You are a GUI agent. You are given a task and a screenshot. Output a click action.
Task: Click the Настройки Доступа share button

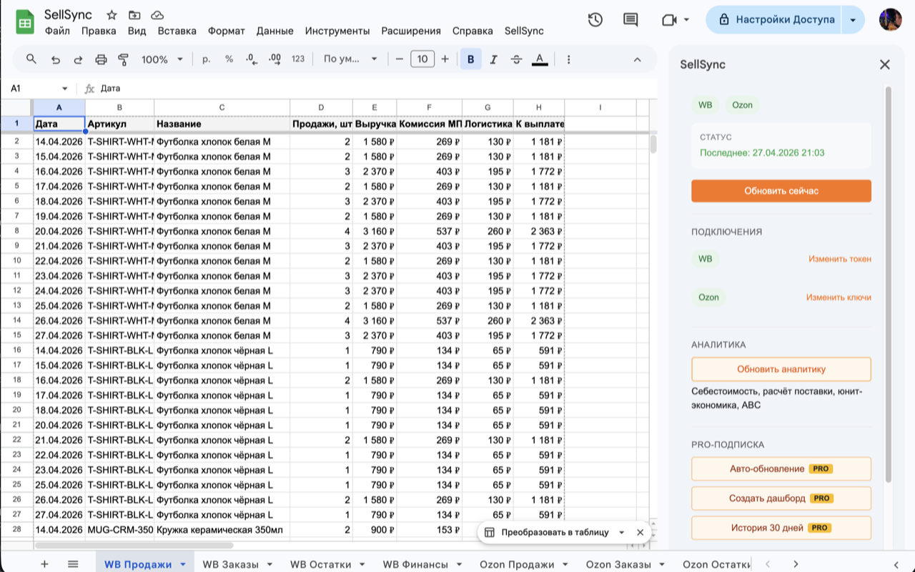pyautogui.click(x=775, y=20)
